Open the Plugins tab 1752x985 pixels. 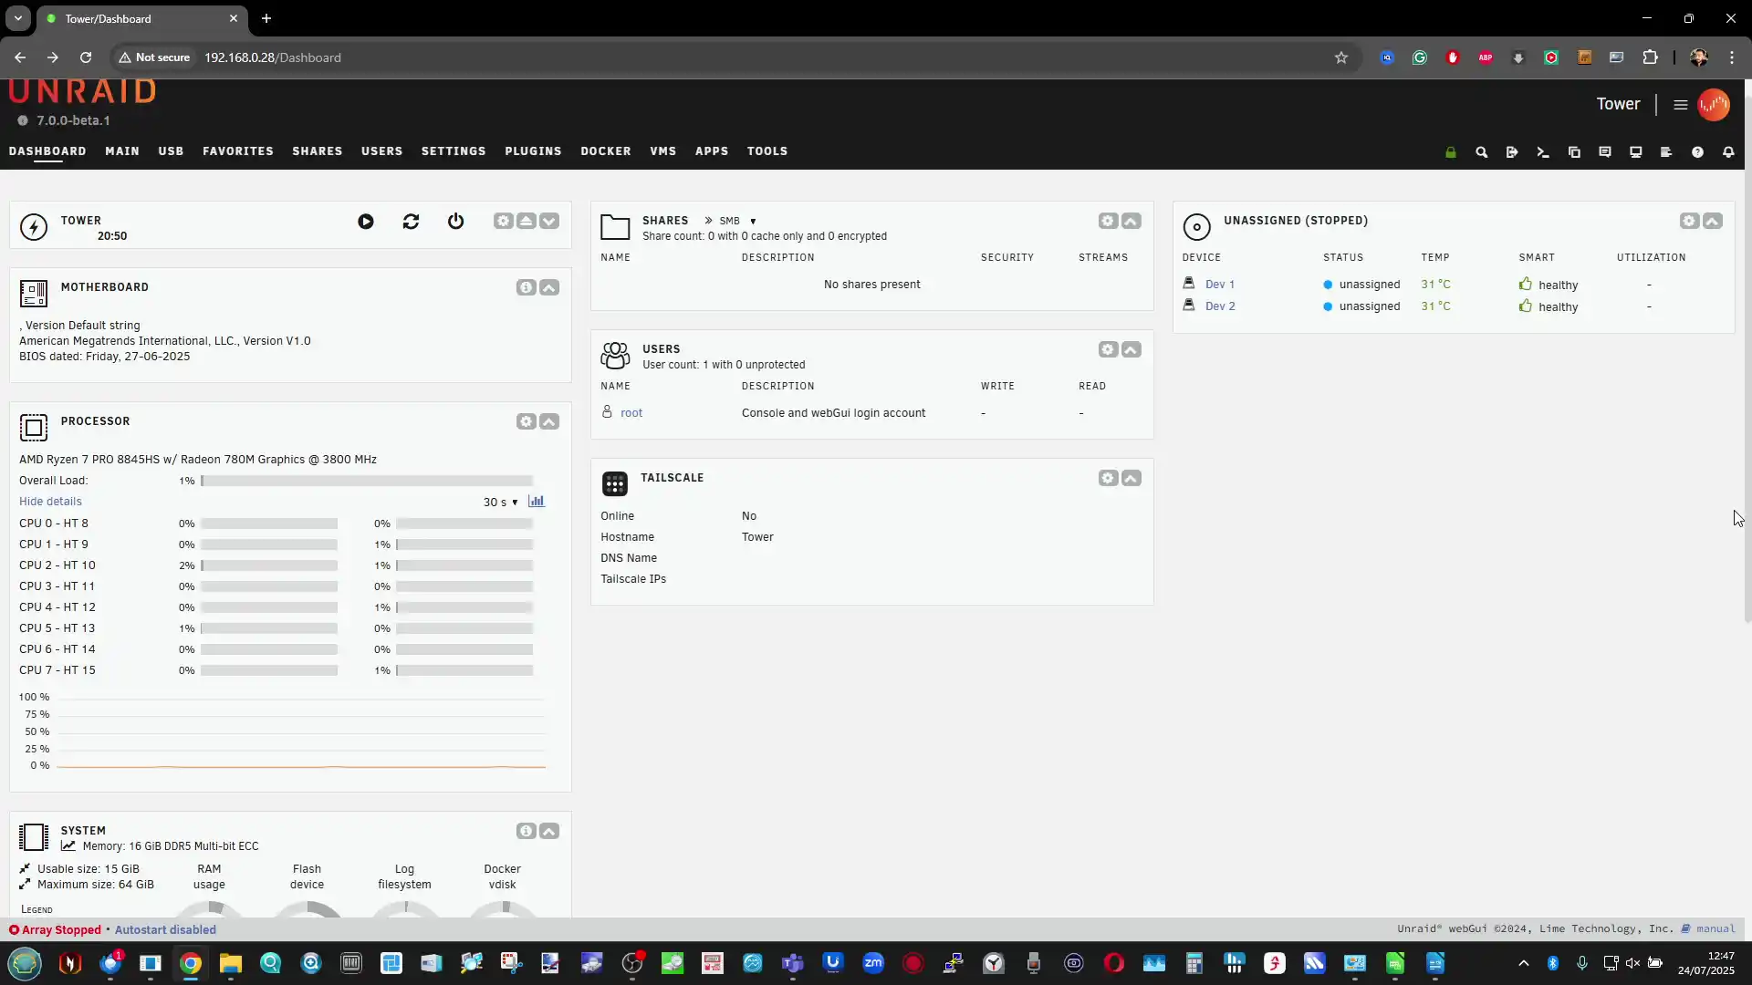tap(533, 151)
